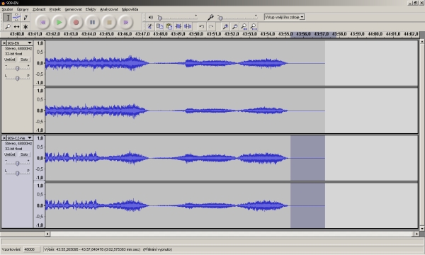Start playback with Play button
Viewport: 425px width, 255px height.
(59, 22)
